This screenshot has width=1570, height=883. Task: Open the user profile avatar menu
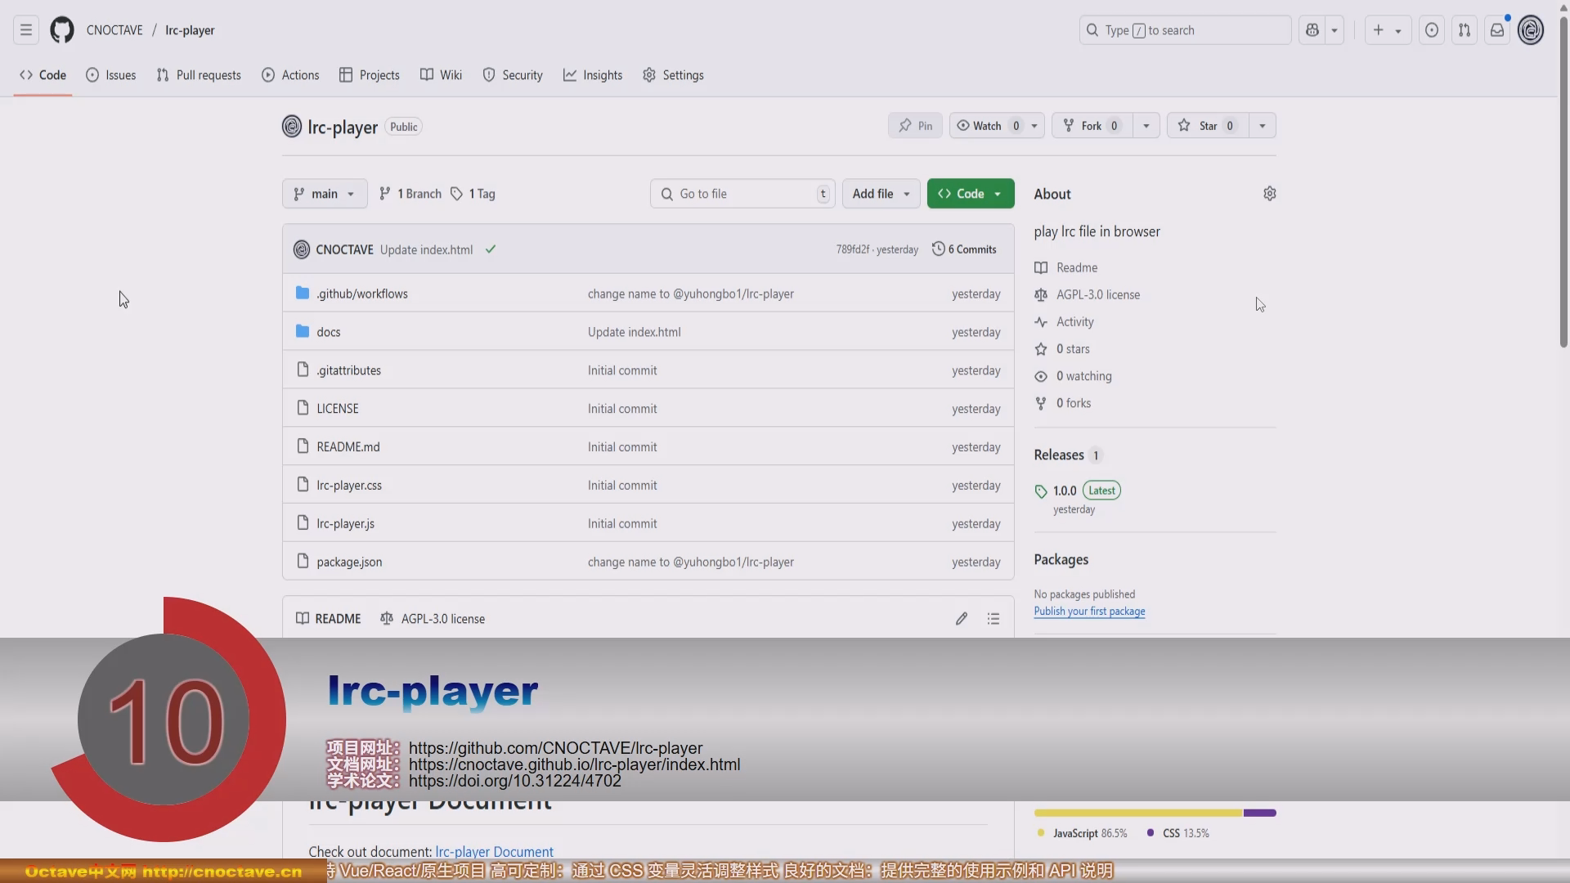coord(1531,30)
